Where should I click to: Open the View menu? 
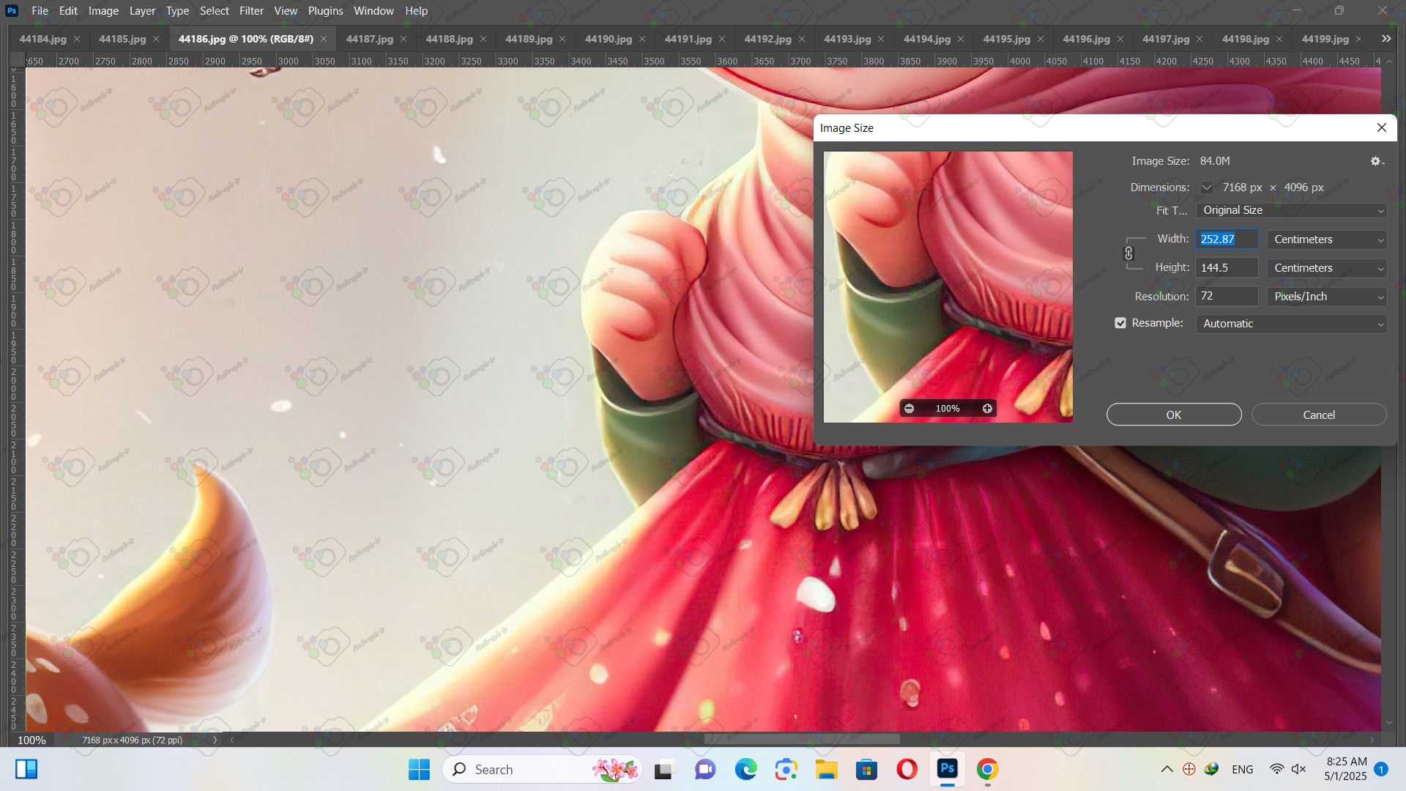286,11
